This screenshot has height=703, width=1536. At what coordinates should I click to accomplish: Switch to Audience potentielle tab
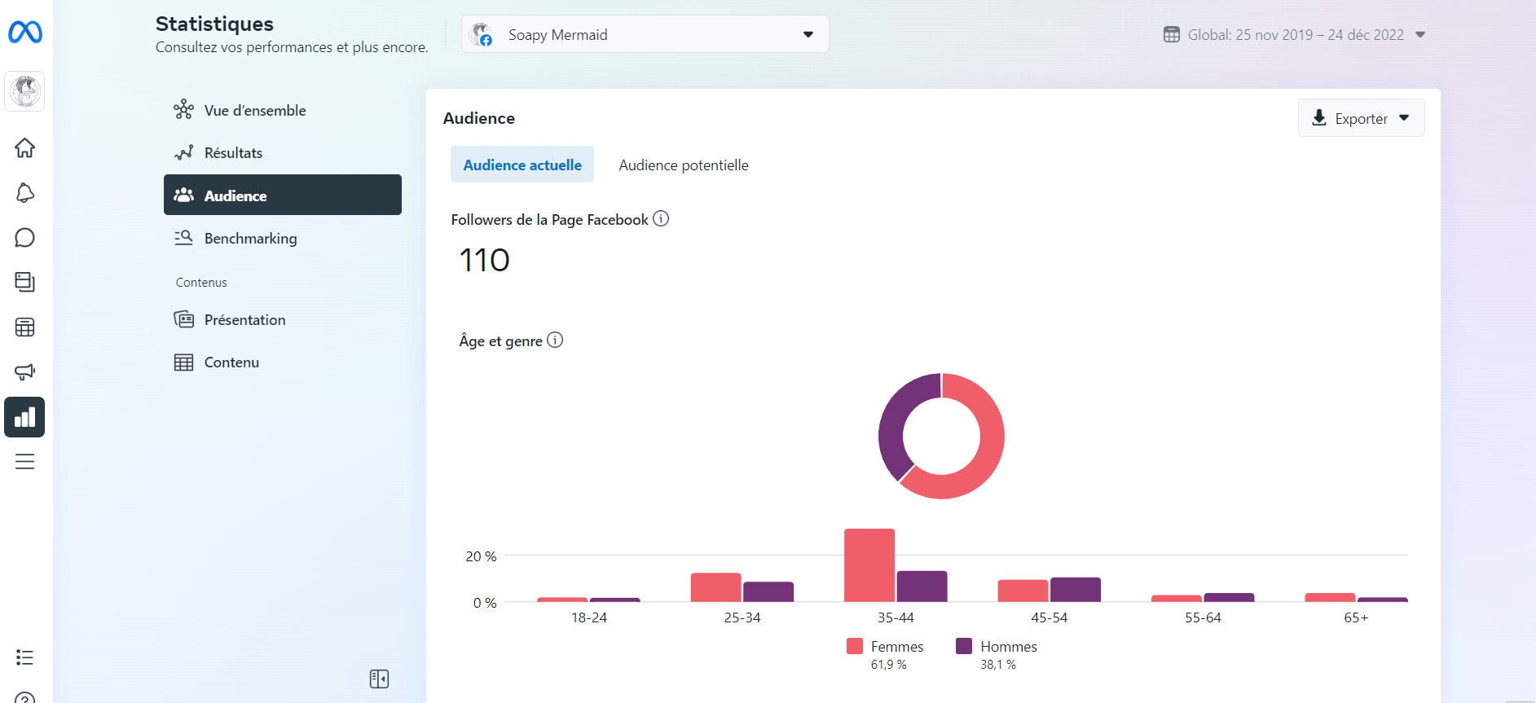click(683, 165)
